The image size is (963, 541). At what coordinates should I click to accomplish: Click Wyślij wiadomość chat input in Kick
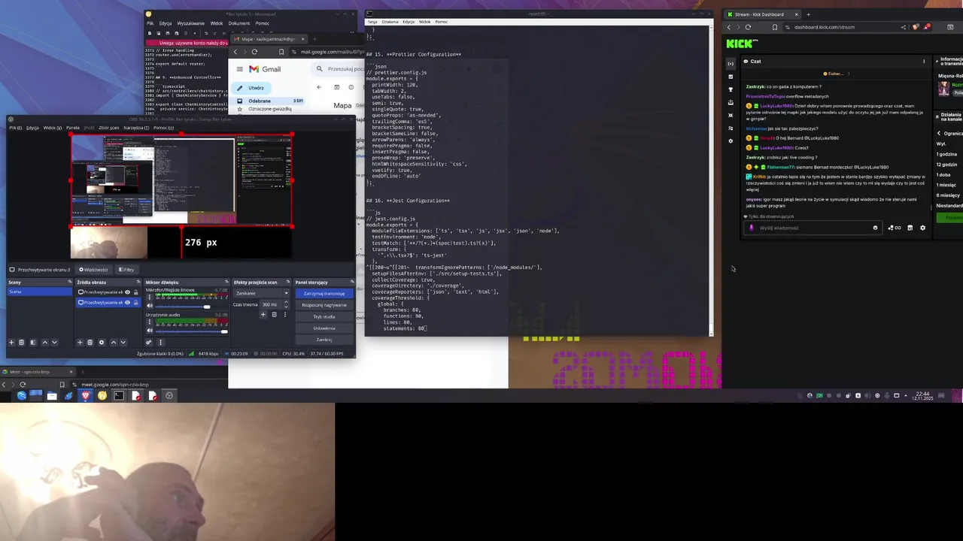point(813,228)
